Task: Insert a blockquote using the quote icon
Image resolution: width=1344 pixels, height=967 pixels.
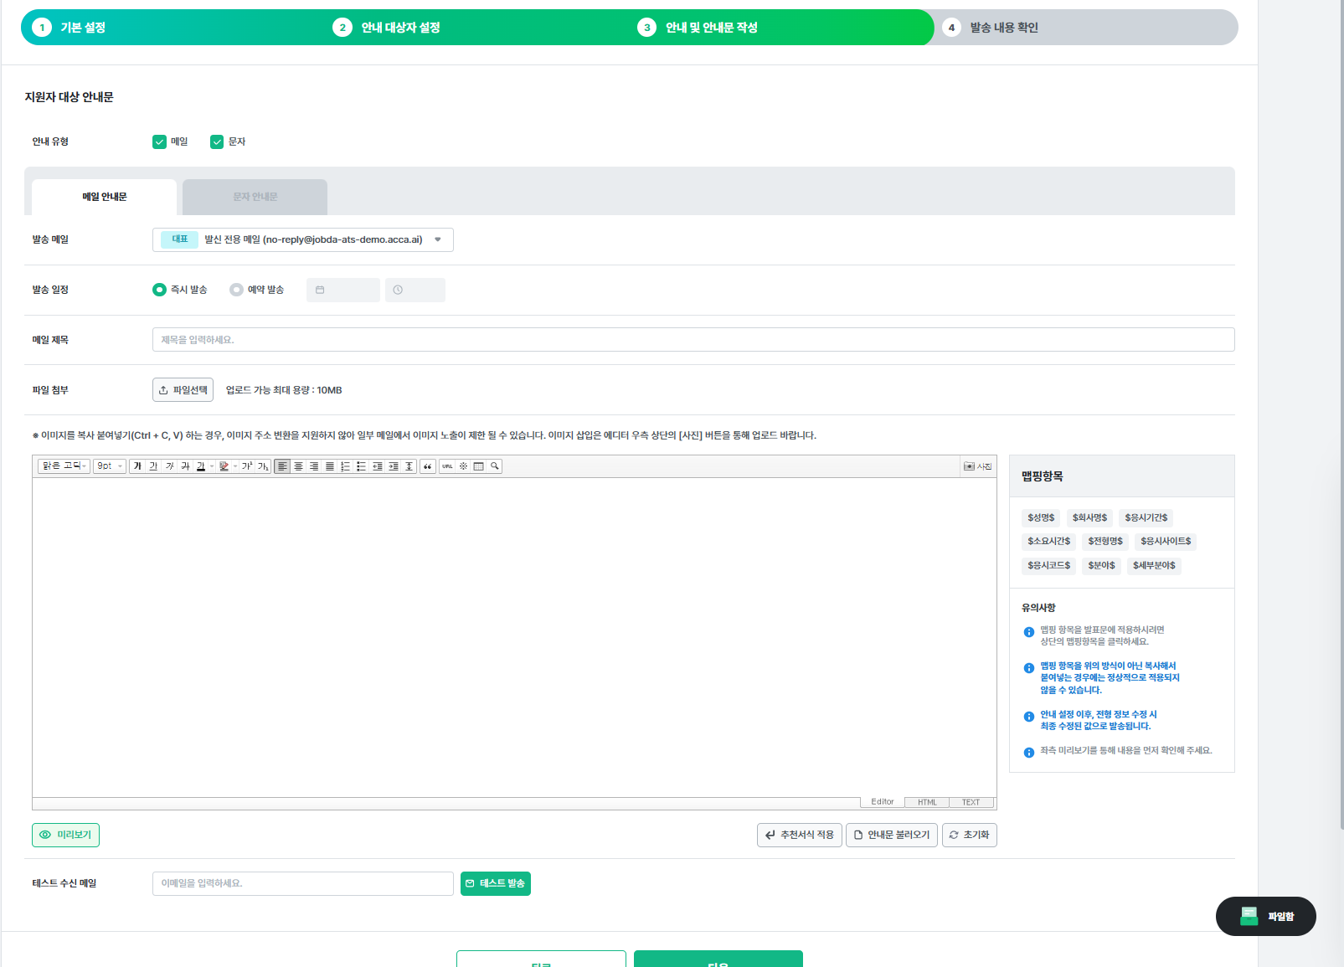Action: (x=428, y=466)
